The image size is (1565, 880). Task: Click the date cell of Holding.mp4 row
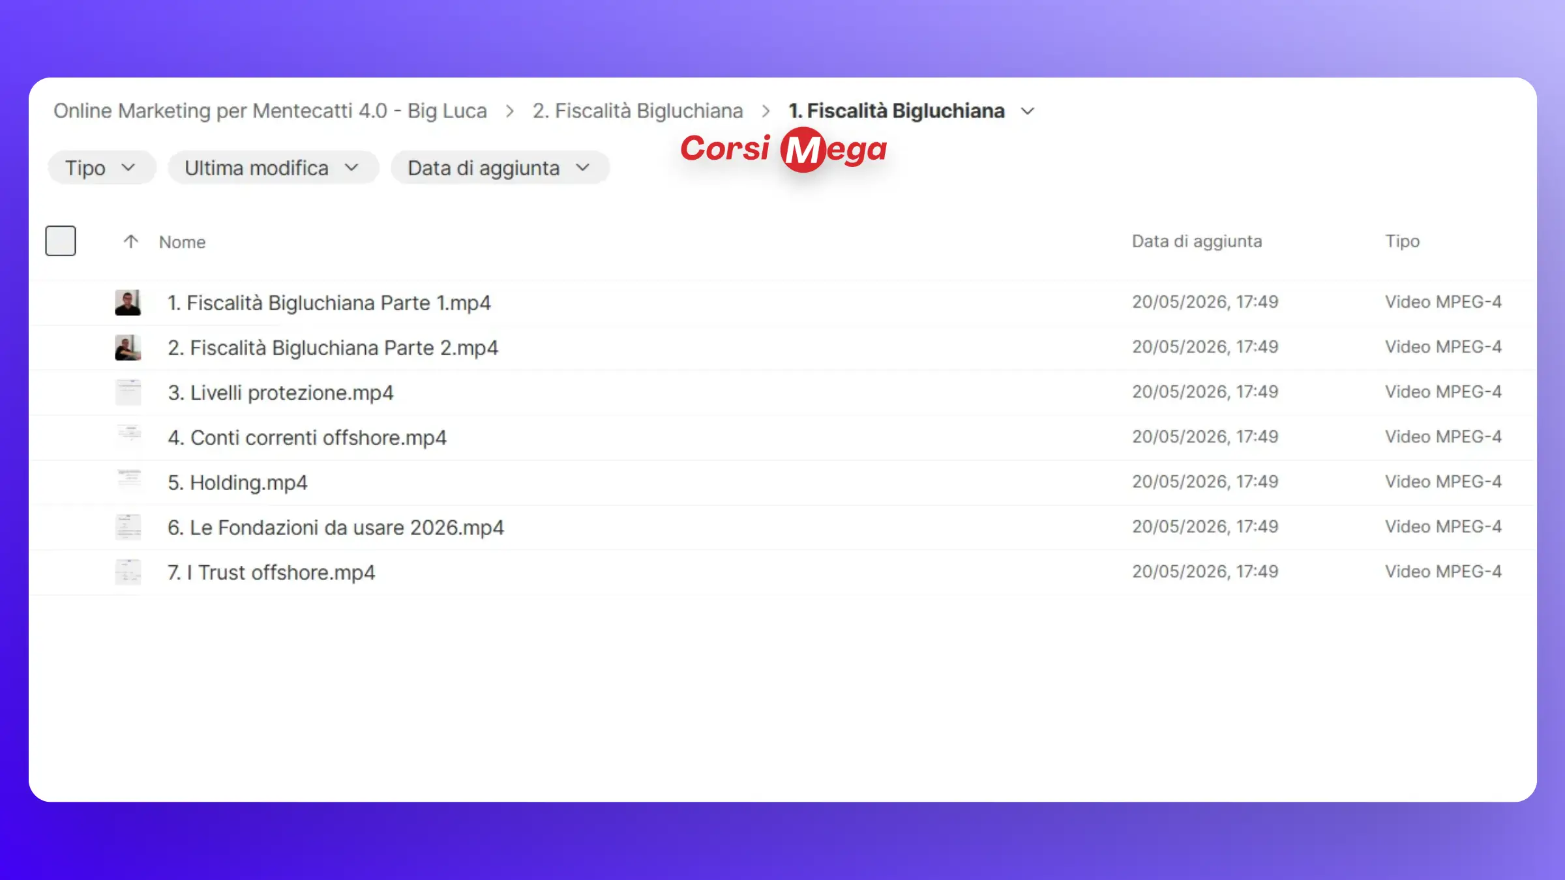coord(1205,482)
